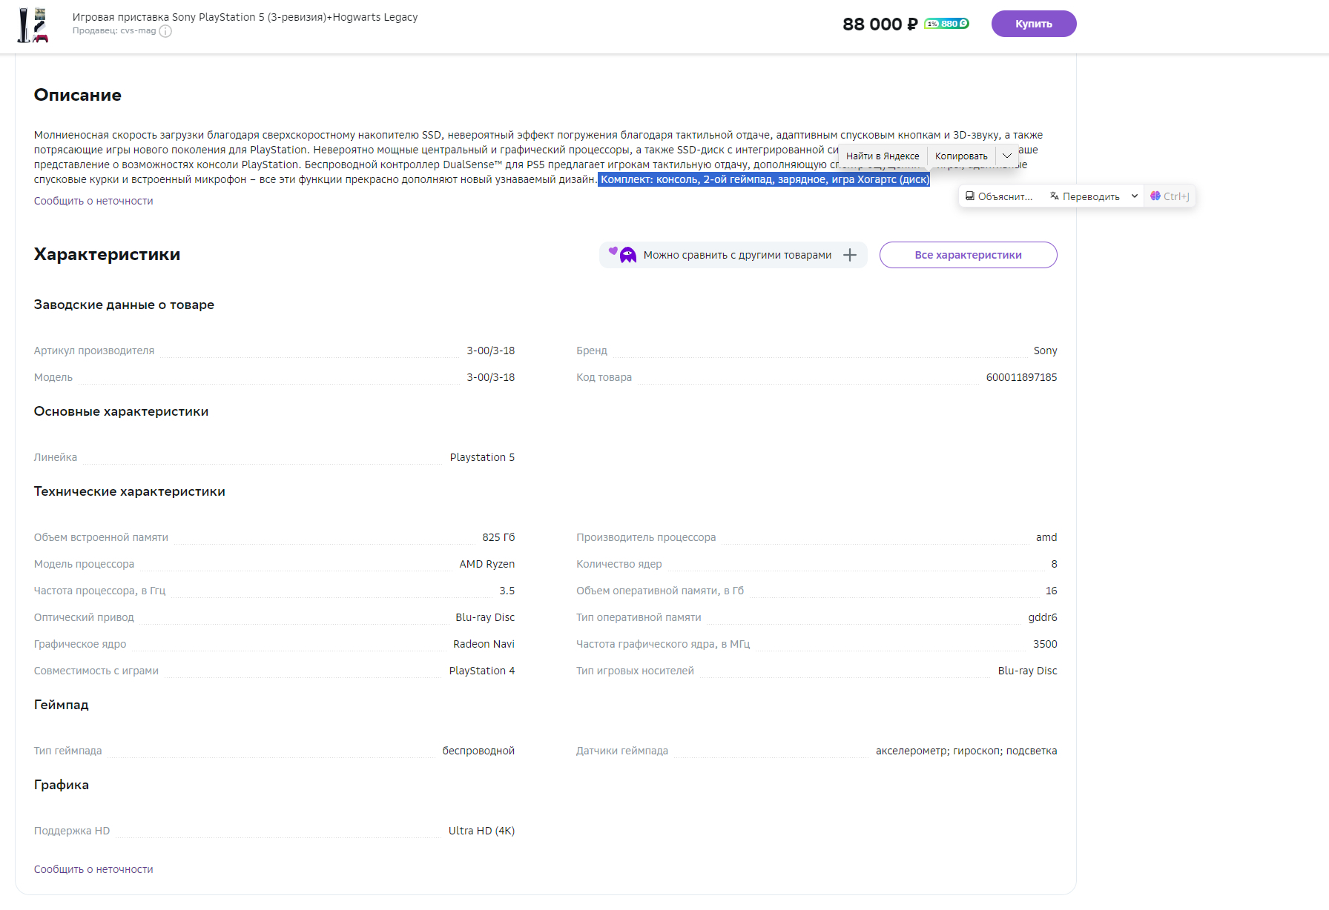Click Сообщить о неточности at page bottom
Screen dimensions: 1329x910
tap(93, 869)
